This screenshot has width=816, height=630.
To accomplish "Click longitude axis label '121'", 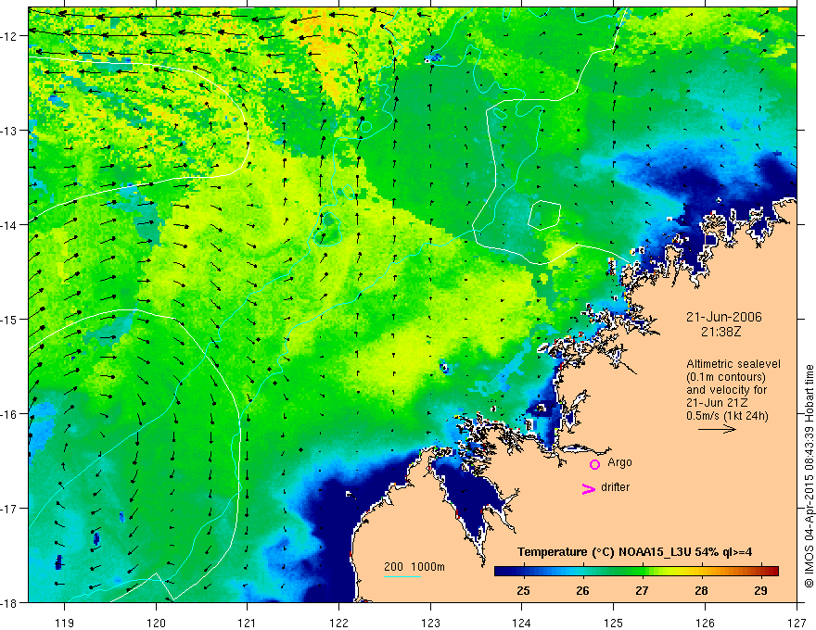I will click(x=248, y=623).
